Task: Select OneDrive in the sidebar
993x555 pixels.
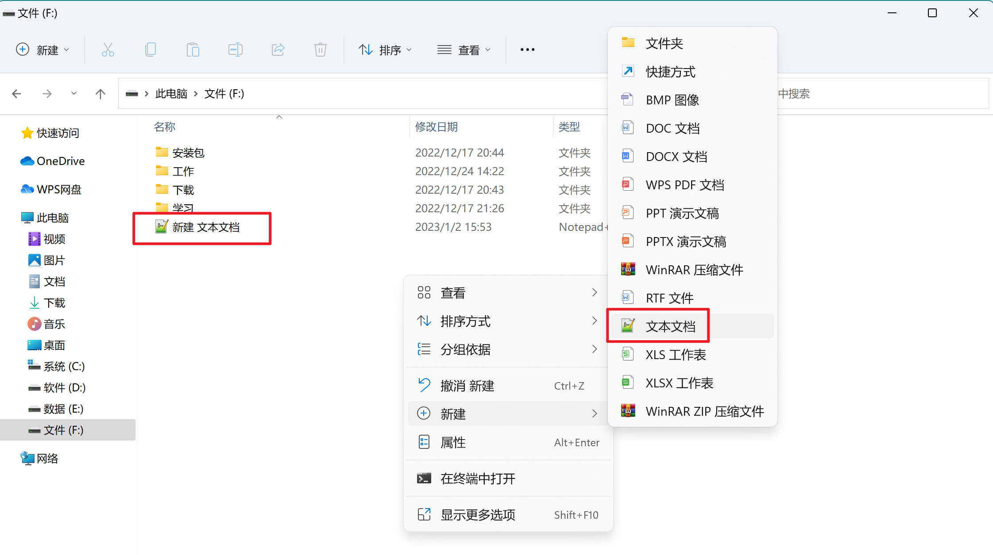Action: (x=61, y=161)
